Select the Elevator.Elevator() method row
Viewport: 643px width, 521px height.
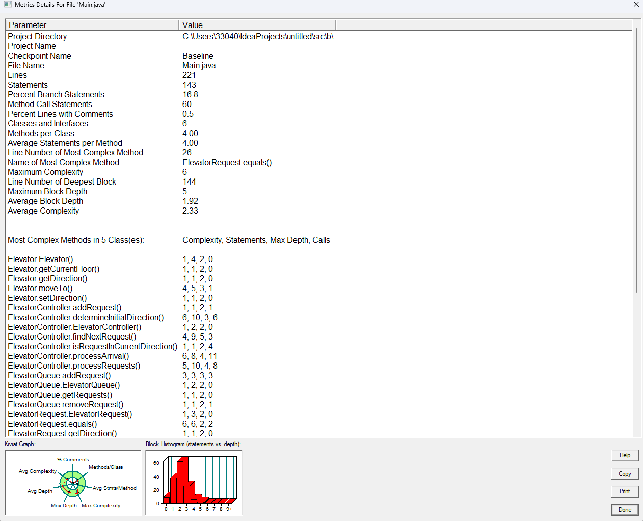coord(171,259)
